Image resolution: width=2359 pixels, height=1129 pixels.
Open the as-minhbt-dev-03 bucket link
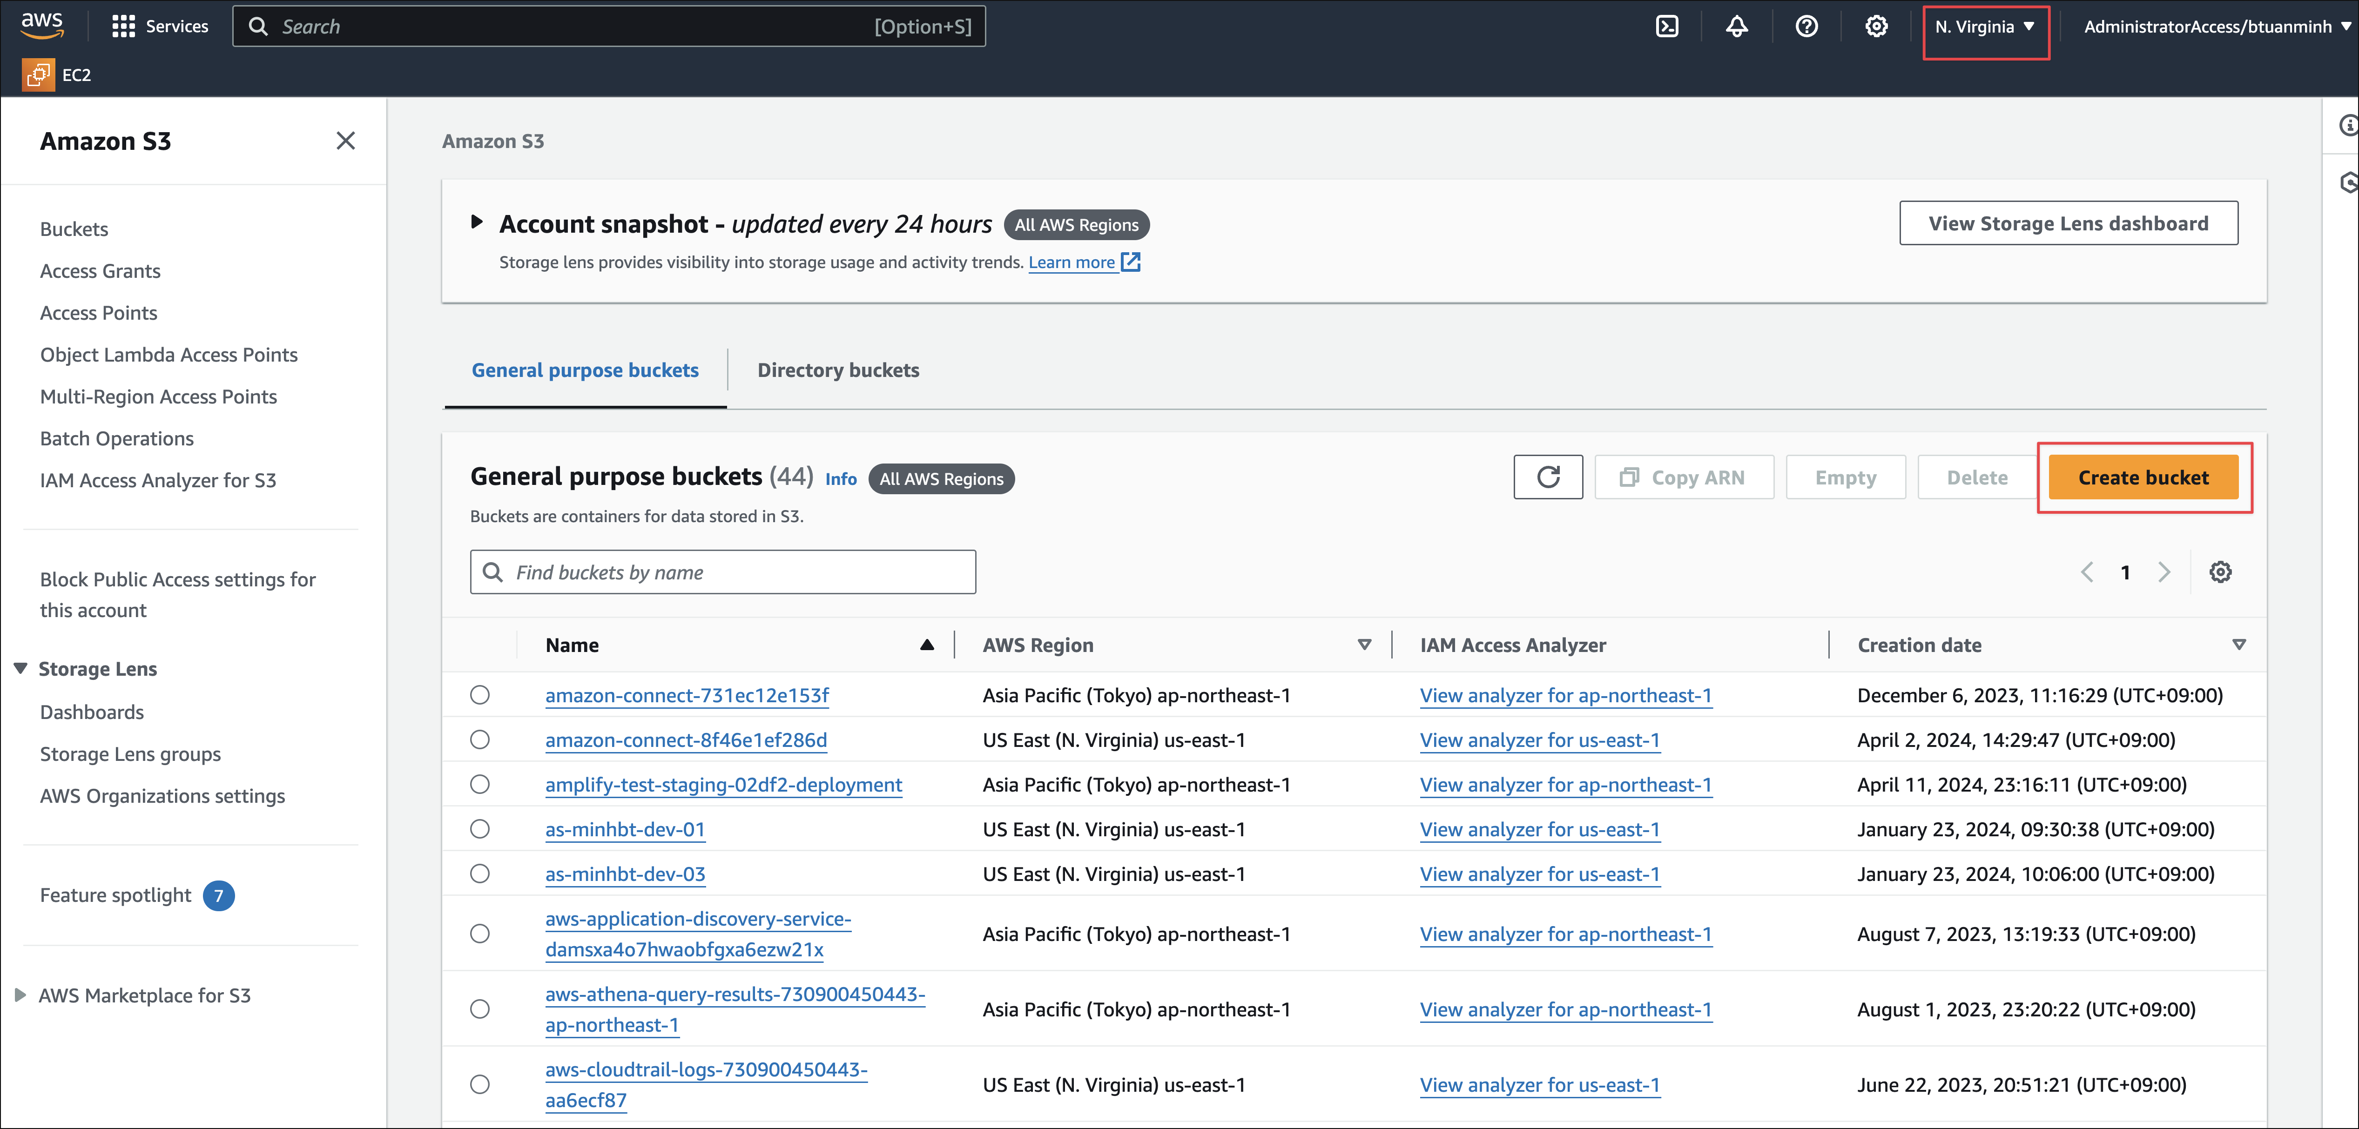(626, 874)
